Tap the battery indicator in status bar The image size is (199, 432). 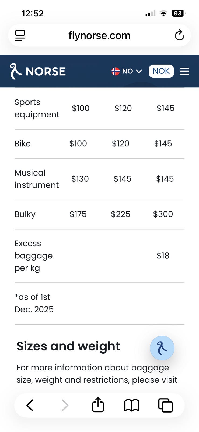(x=178, y=13)
